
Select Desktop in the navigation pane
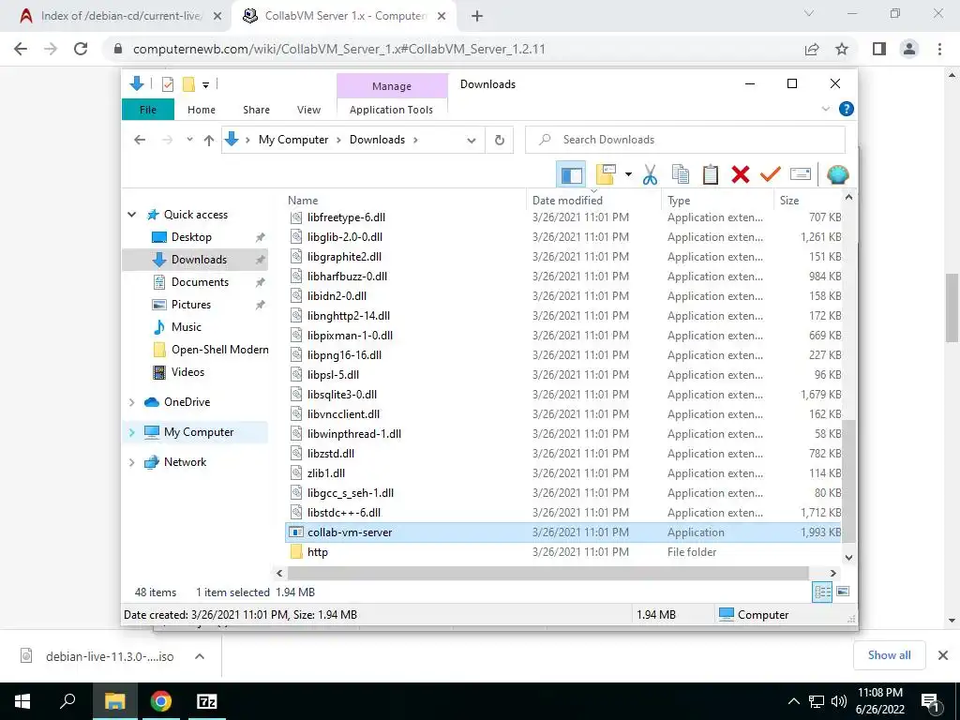[191, 237]
